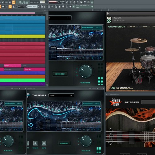Viewport: 155px width, 155px height.
Task: Click the project page icon in toolbar
Action: (x=60, y=7)
